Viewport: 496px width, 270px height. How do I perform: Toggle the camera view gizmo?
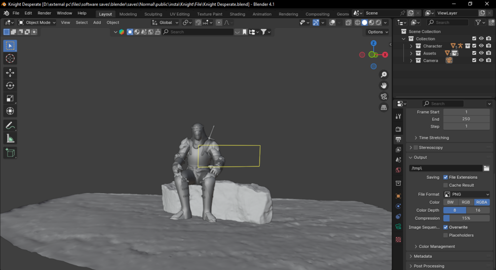pyautogui.click(x=383, y=97)
